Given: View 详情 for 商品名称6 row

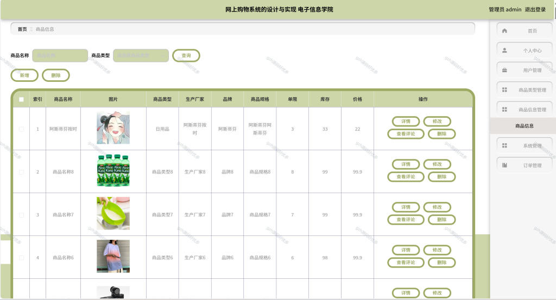Looking at the screenshot, I should click(x=406, y=250).
